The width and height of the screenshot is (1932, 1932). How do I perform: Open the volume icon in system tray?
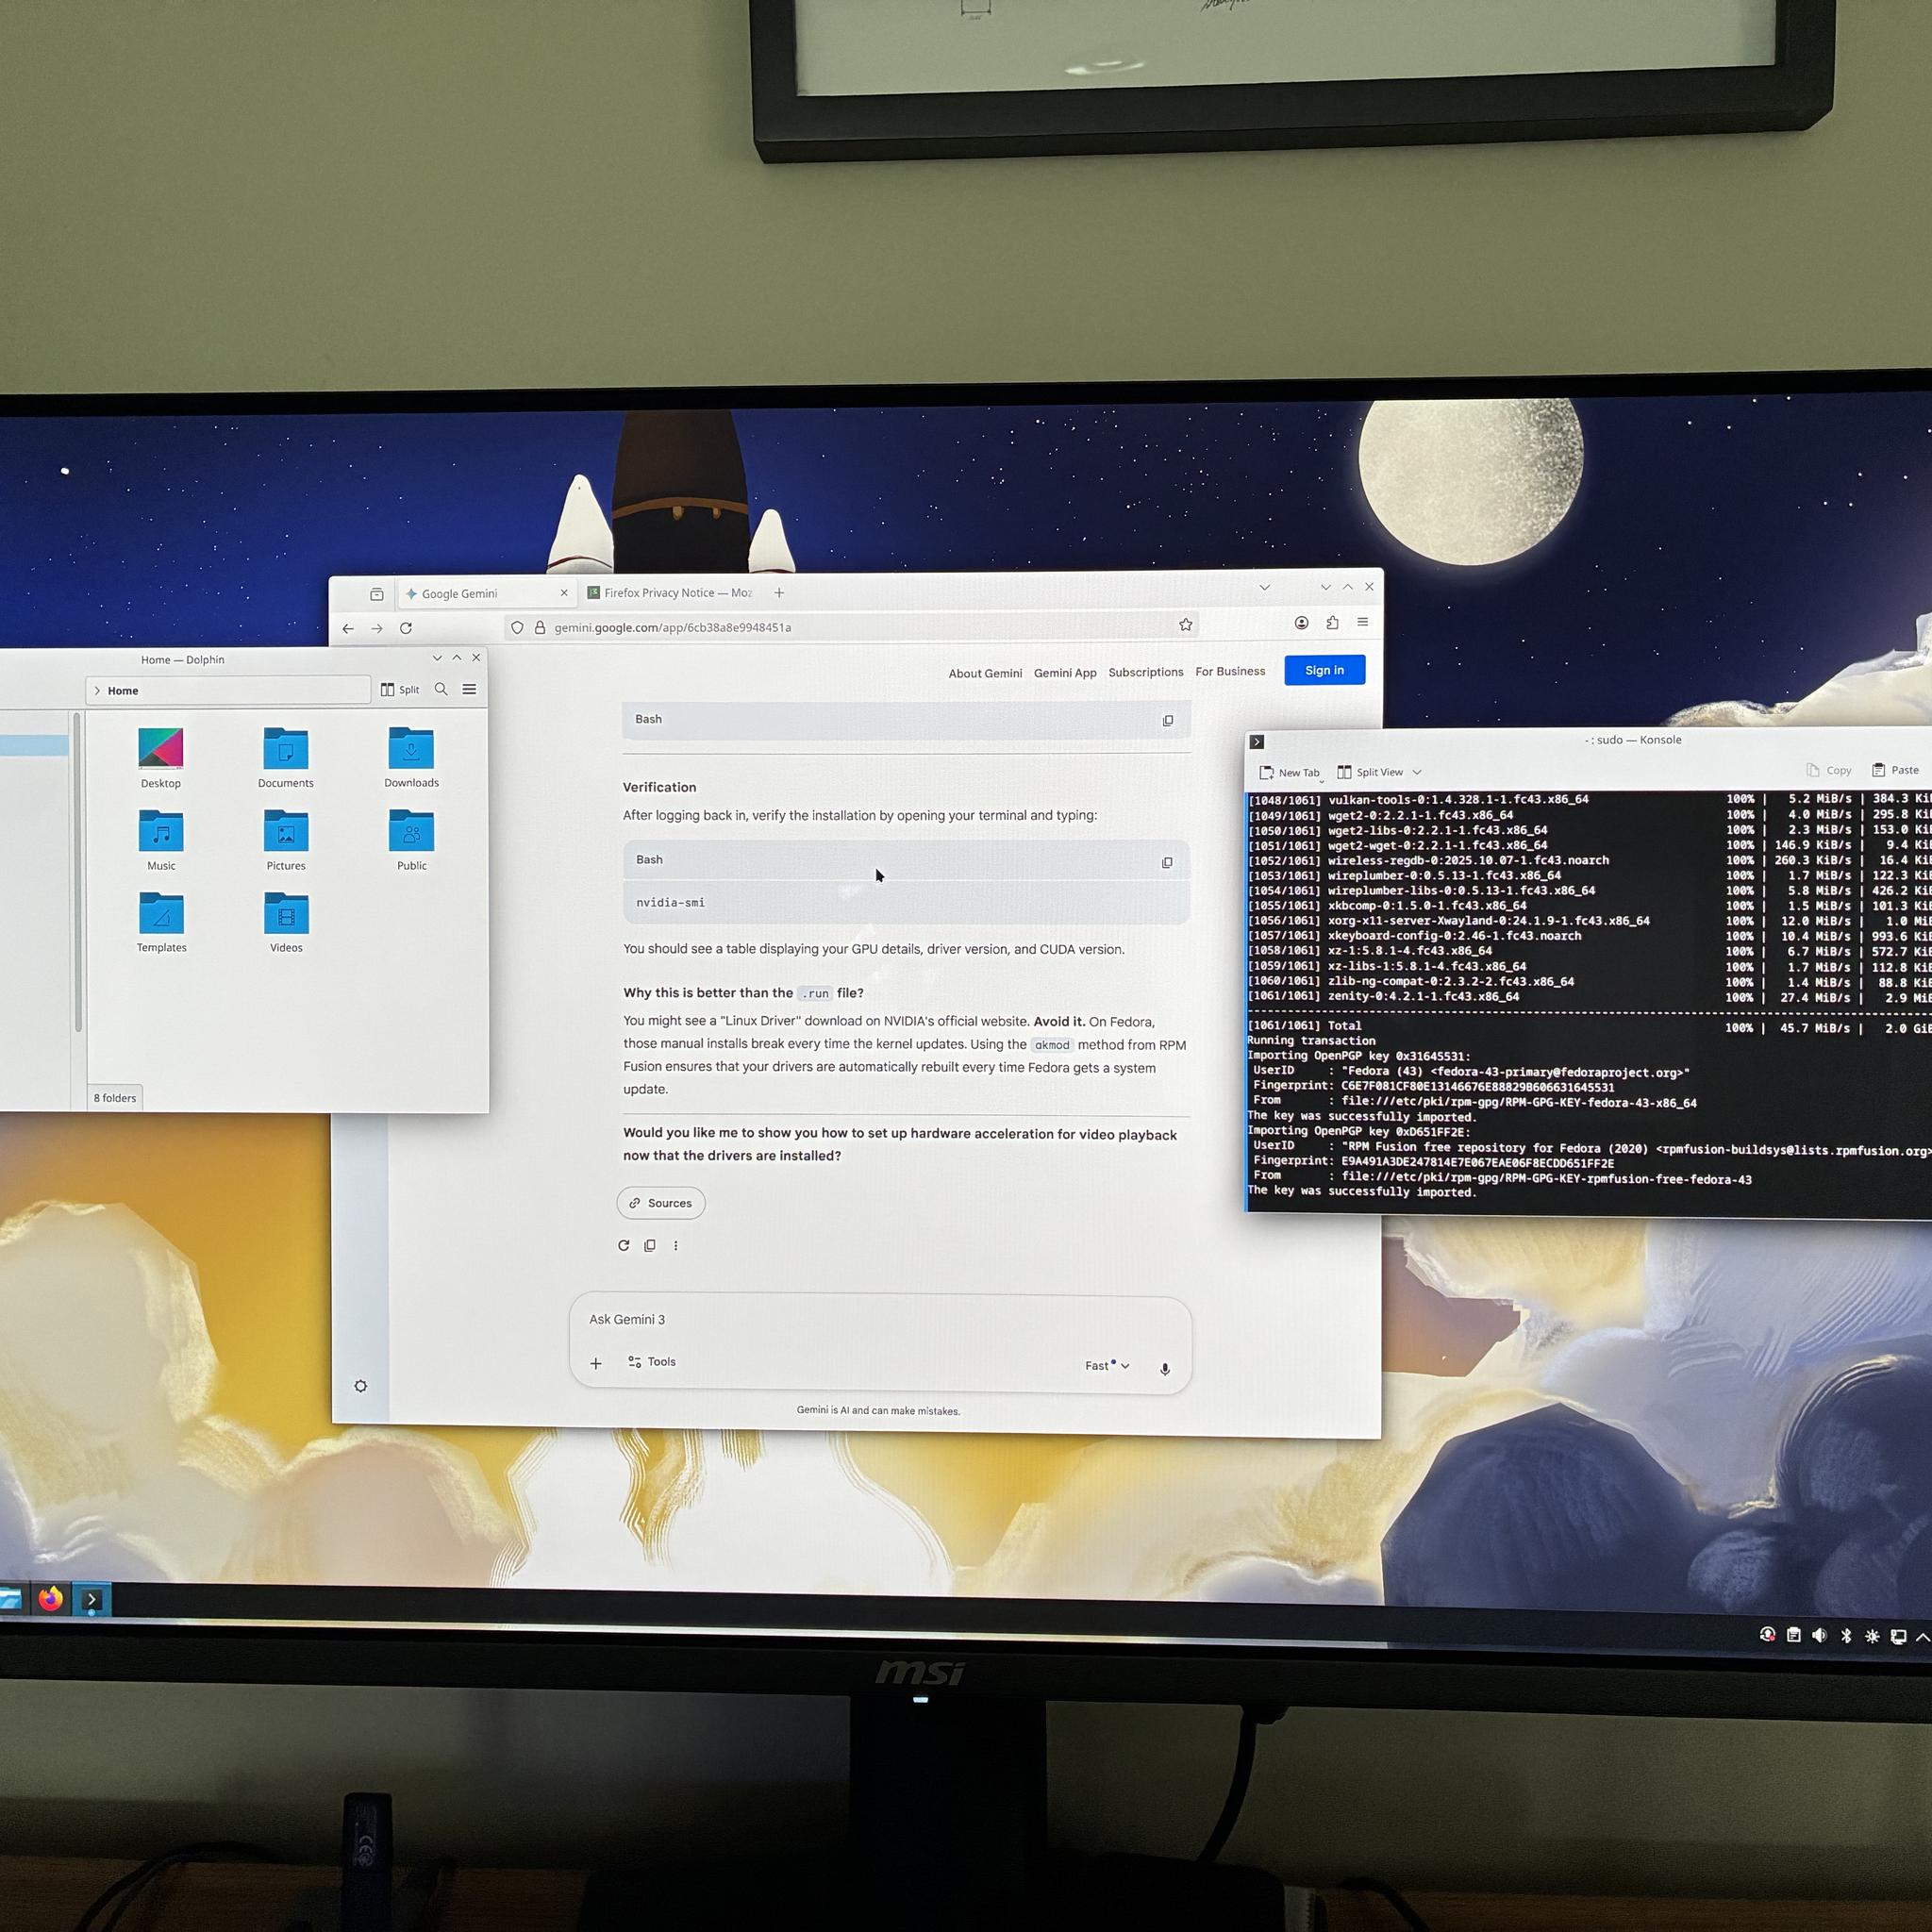(x=1819, y=1635)
